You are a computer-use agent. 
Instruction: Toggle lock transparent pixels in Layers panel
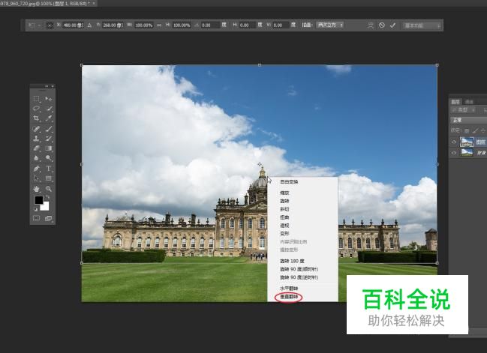coord(467,130)
